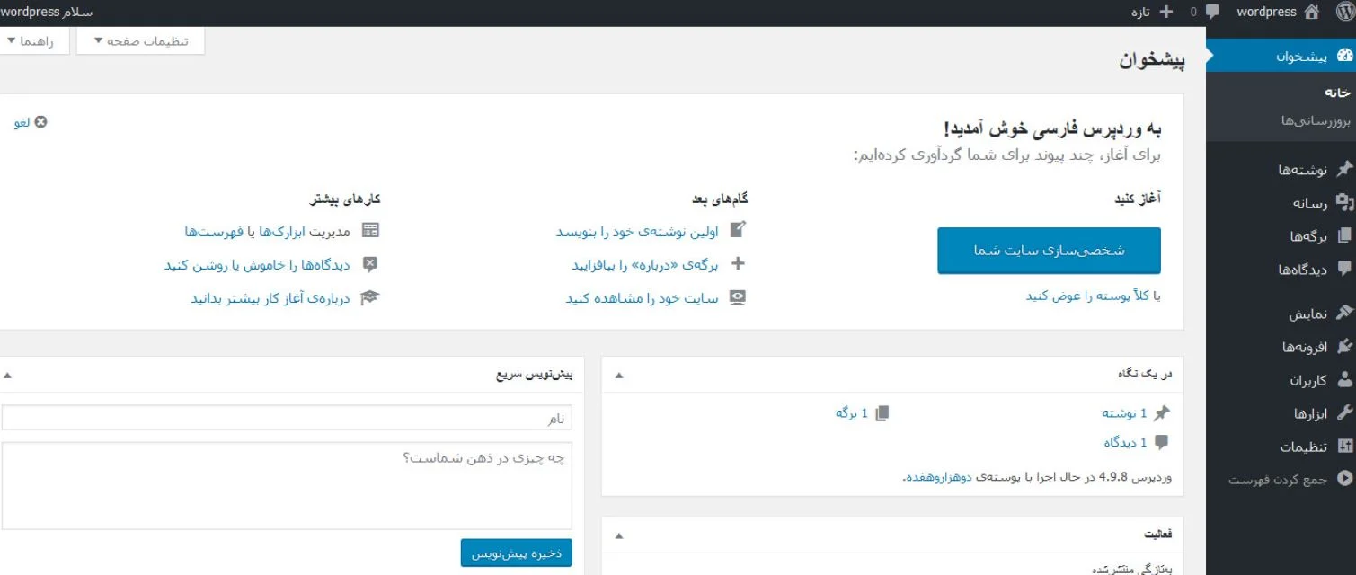The width and height of the screenshot is (1356, 575).
Task: Click the screen icon beside سایت خود را مشاهده کنید
Action: [738, 297]
